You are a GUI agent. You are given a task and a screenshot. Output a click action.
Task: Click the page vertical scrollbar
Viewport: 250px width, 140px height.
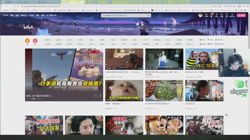249,32
